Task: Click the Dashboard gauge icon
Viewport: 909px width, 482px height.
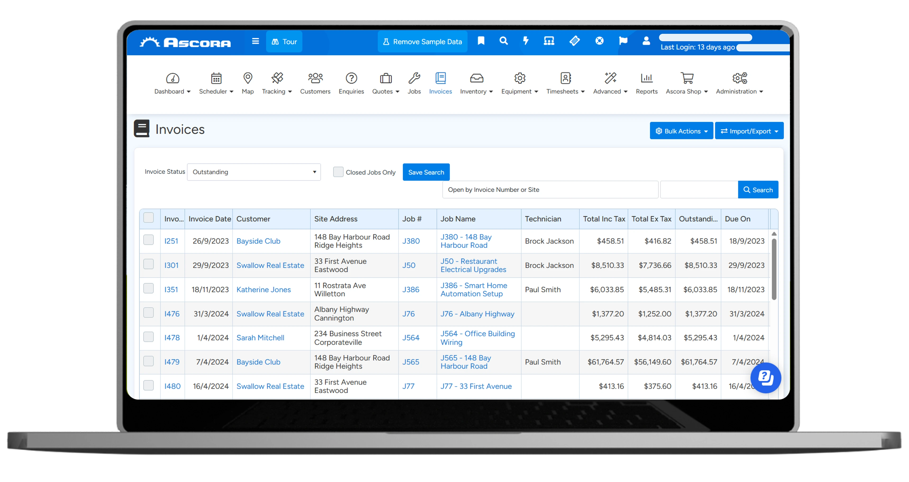Action: point(173,78)
